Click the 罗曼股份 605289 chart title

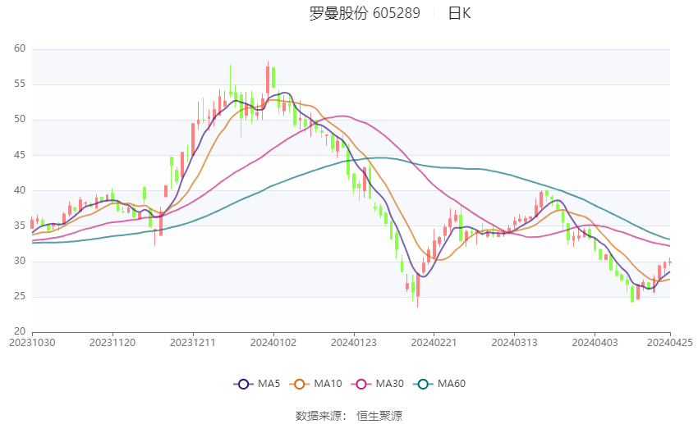click(x=364, y=13)
